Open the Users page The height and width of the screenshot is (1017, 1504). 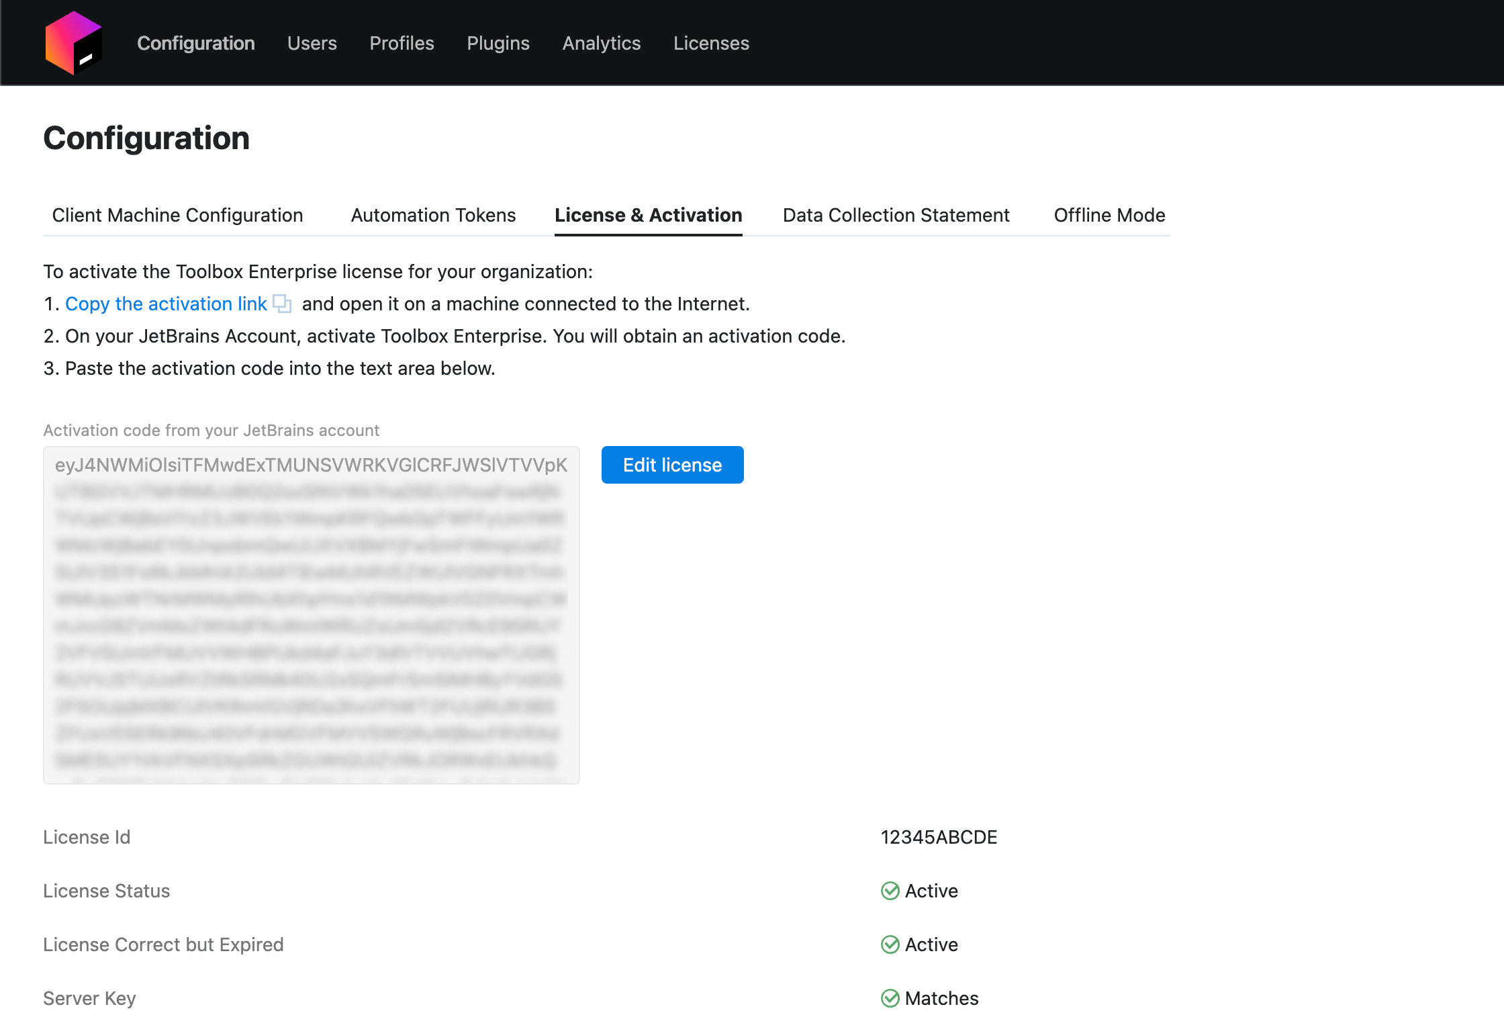tap(312, 42)
